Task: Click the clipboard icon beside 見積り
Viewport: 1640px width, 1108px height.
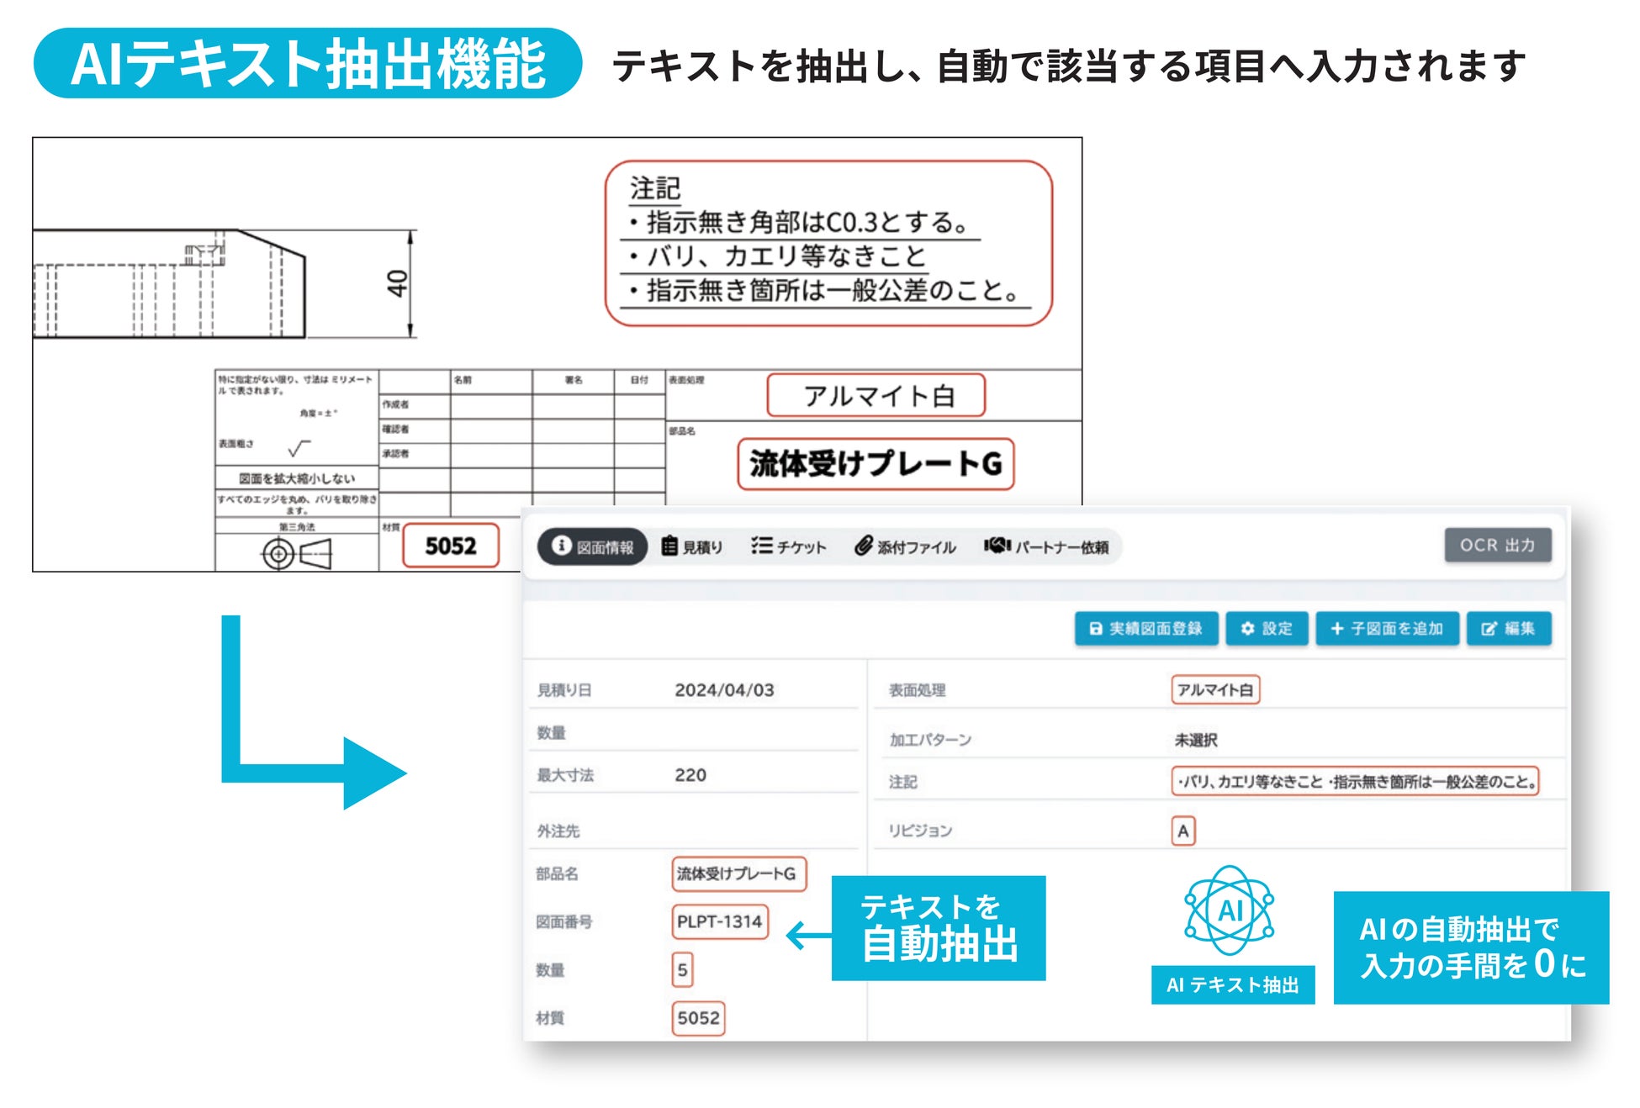Action: [669, 546]
